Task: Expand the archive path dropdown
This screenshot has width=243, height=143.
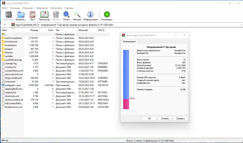Action: pyautogui.click(x=241, y=25)
